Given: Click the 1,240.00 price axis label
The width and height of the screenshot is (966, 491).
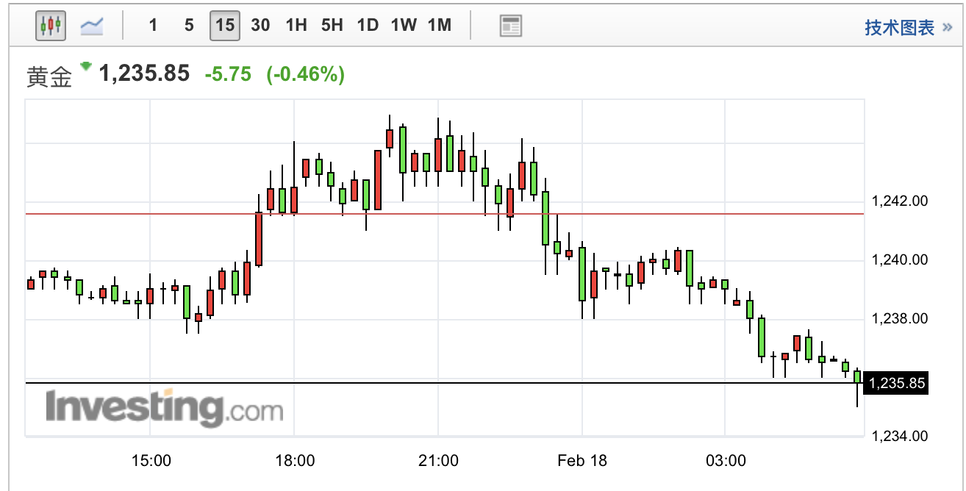Looking at the screenshot, I should (x=900, y=260).
